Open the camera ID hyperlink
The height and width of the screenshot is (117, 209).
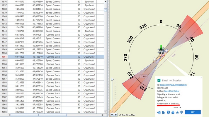[x=173, y=85]
